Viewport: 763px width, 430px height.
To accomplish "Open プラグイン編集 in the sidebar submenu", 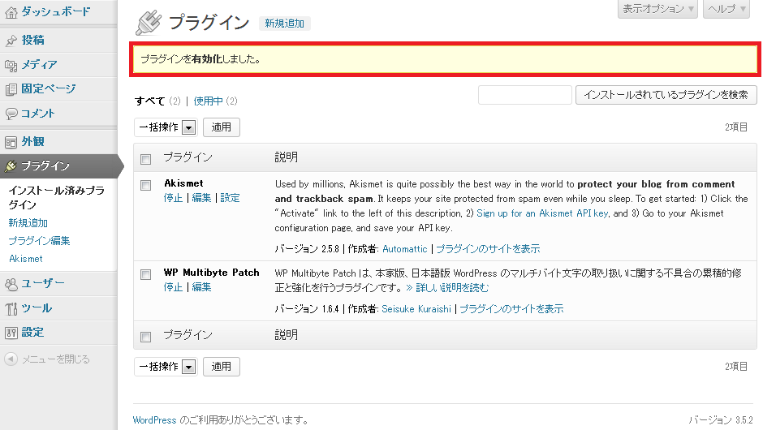I will pyautogui.click(x=39, y=241).
